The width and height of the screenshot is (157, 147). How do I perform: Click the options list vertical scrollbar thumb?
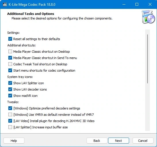pos(148,59)
